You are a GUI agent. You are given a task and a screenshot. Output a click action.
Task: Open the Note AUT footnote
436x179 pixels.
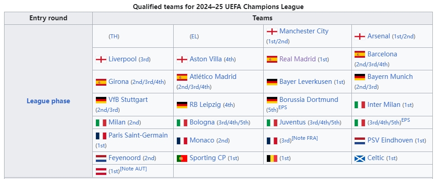point(133,169)
